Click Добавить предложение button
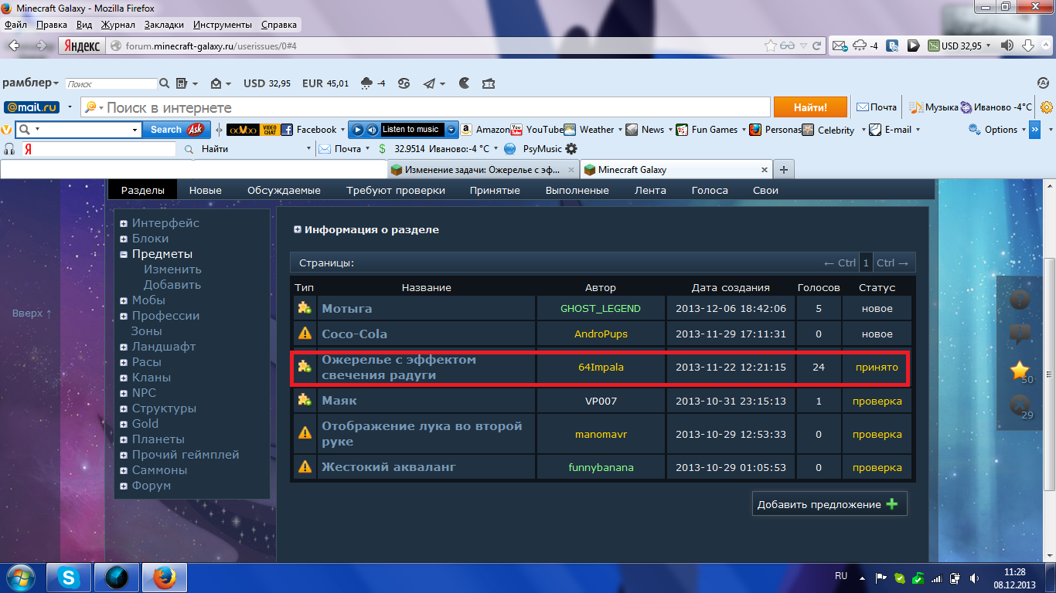Screen dimensions: 1056x593 [x=829, y=504]
